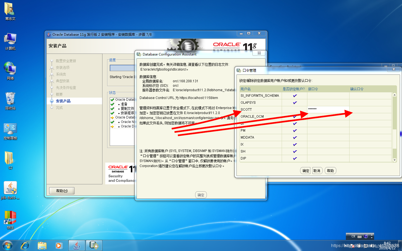Screen dimensions: 402x251
Task: Unlock the PM account checkmark
Action: 295,131
